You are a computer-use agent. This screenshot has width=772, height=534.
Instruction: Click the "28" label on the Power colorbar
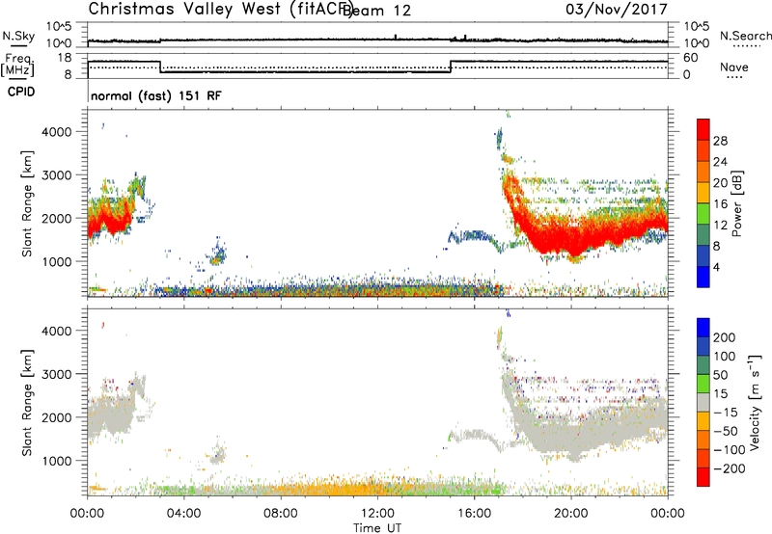720,141
